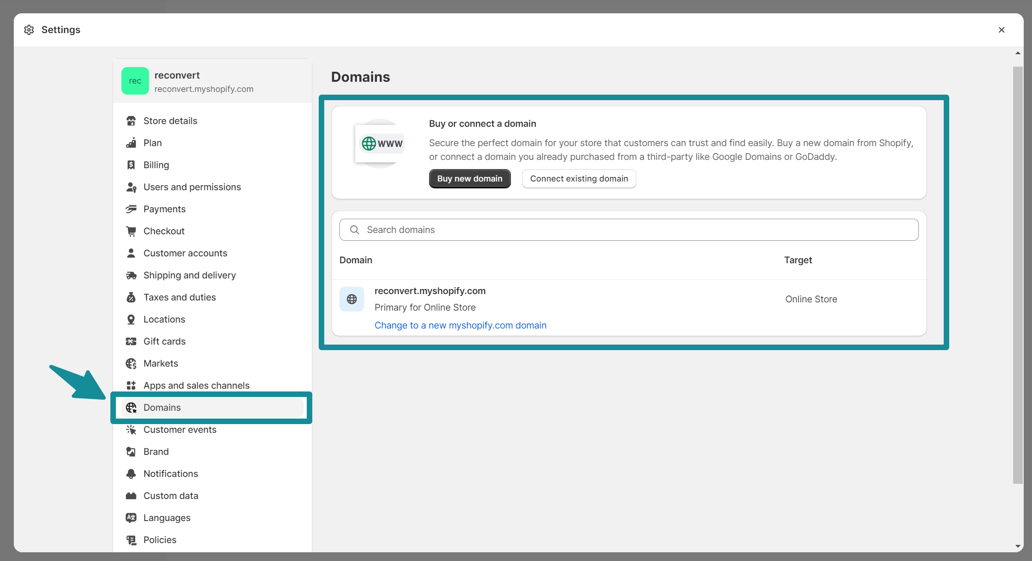Viewport: 1032px width, 561px height.
Task: Click the Gift cards icon
Action: [x=131, y=341]
